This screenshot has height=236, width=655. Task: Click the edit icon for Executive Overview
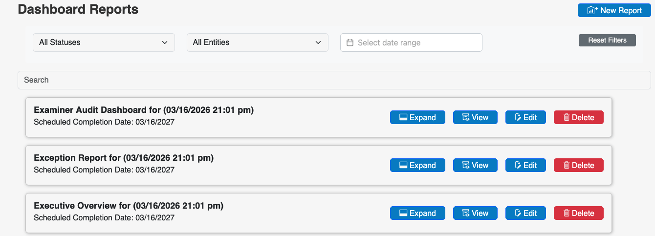518,213
